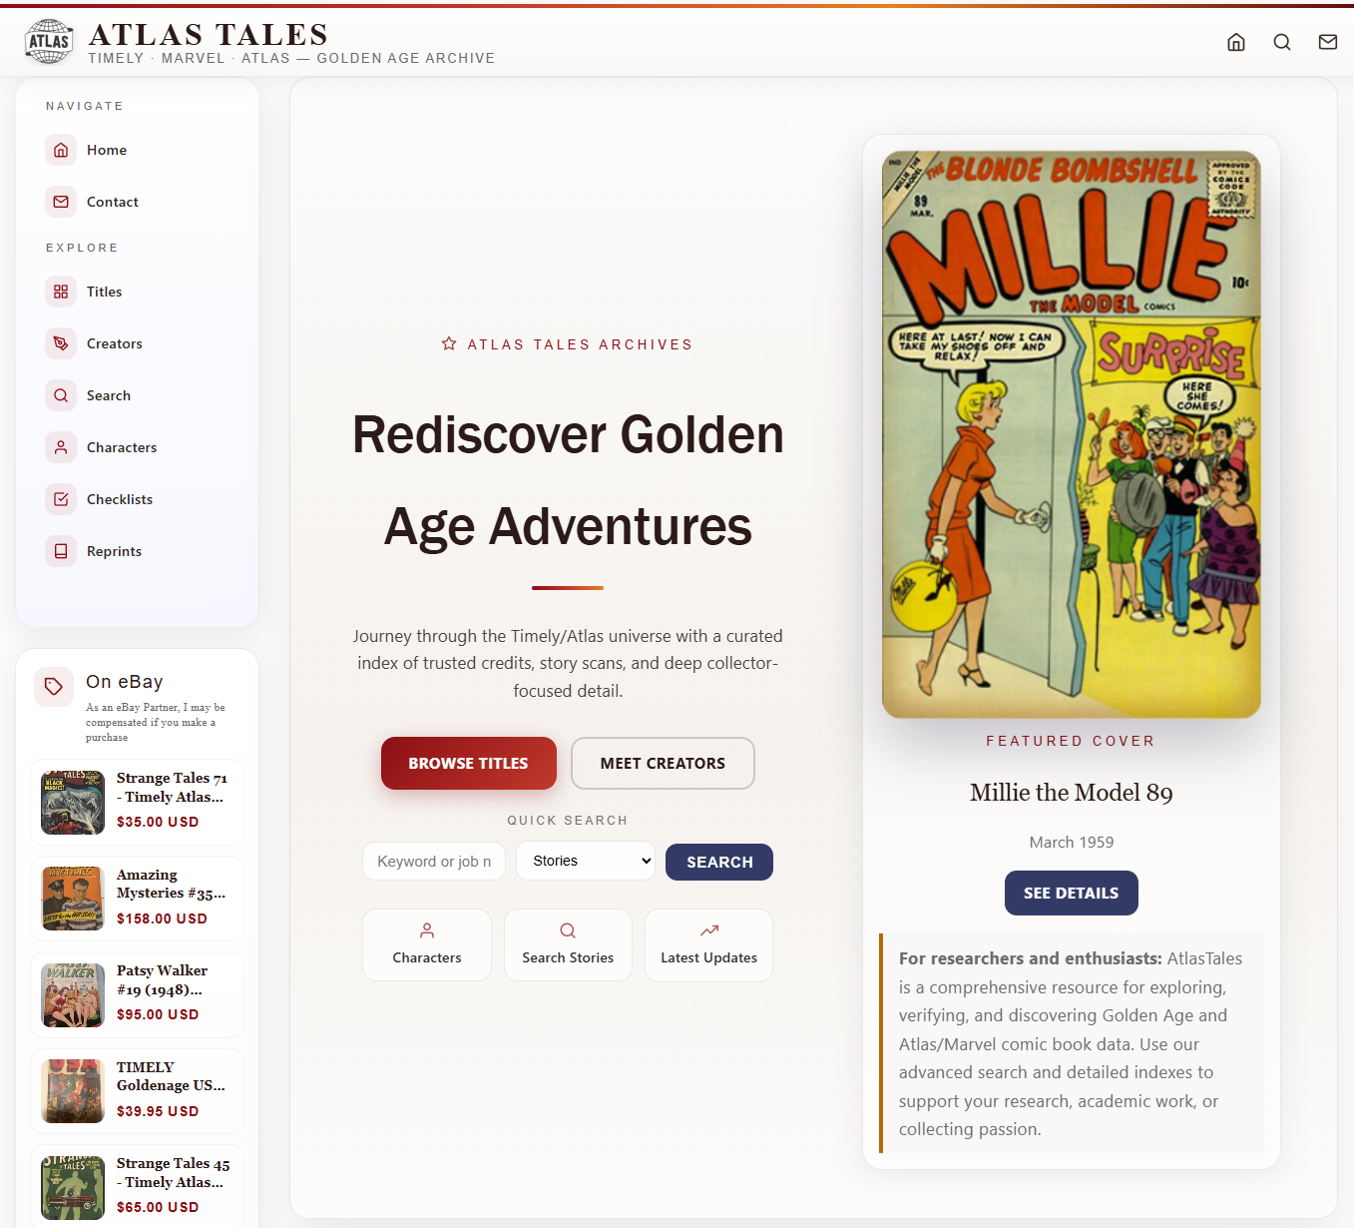This screenshot has width=1354, height=1228.
Task: Select the Titles grid icon in the sidebar
Action: point(61,291)
